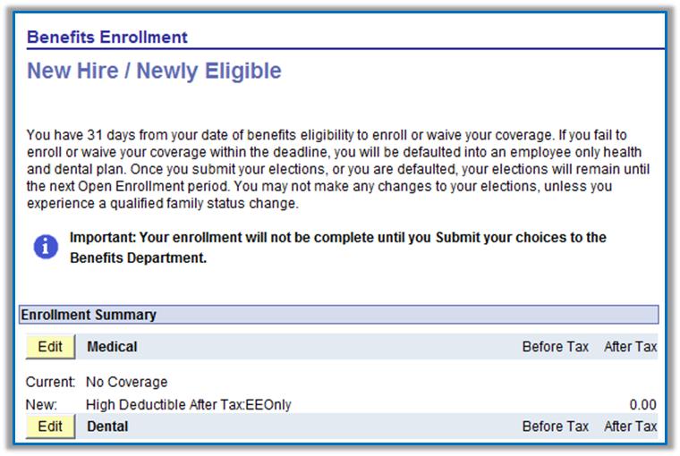This screenshot has height=456, width=680.
Task: Click After Tax header in Dental row
Action: pyautogui.click(x=631, y=426)
